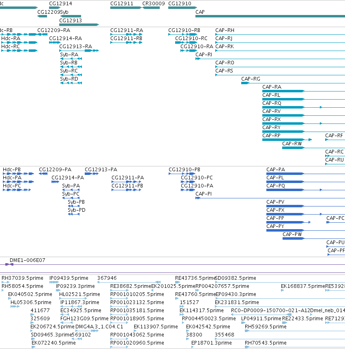Click protein CG12914-PA

pyautogui.click(x=55, y=182)
